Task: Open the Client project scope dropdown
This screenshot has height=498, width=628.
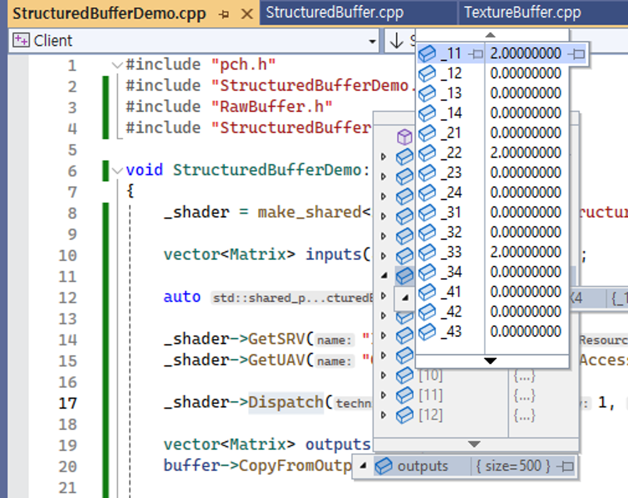Action: [372, 41]
